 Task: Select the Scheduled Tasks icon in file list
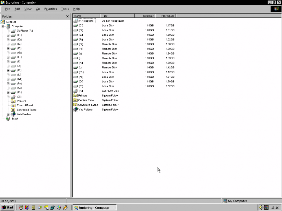coord(75,105)
